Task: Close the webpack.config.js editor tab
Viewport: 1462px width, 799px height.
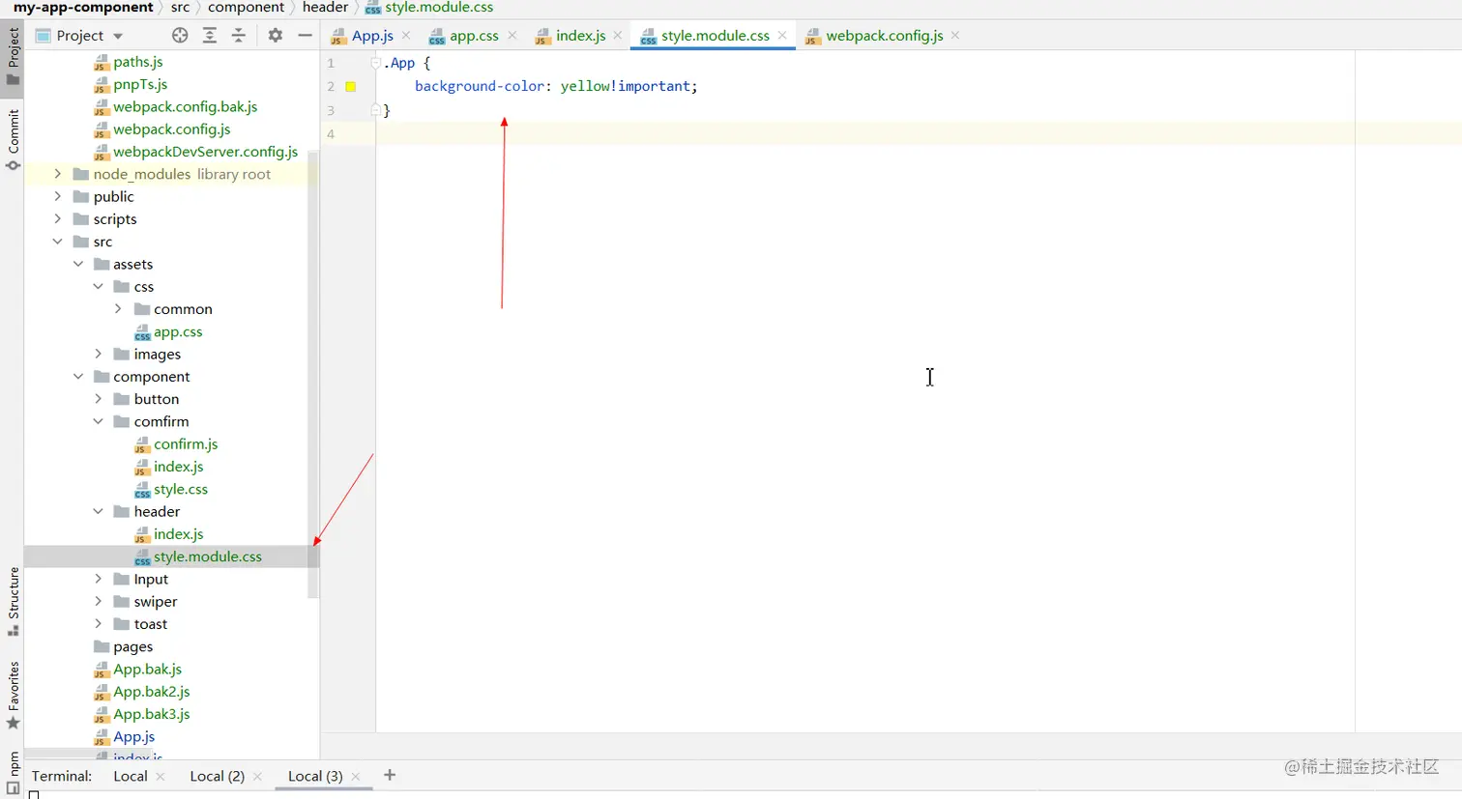Action: click(955, 36)
